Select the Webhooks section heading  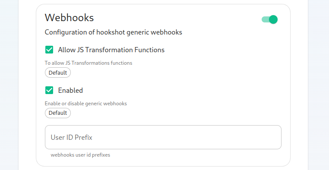click(x=69, y=18)
